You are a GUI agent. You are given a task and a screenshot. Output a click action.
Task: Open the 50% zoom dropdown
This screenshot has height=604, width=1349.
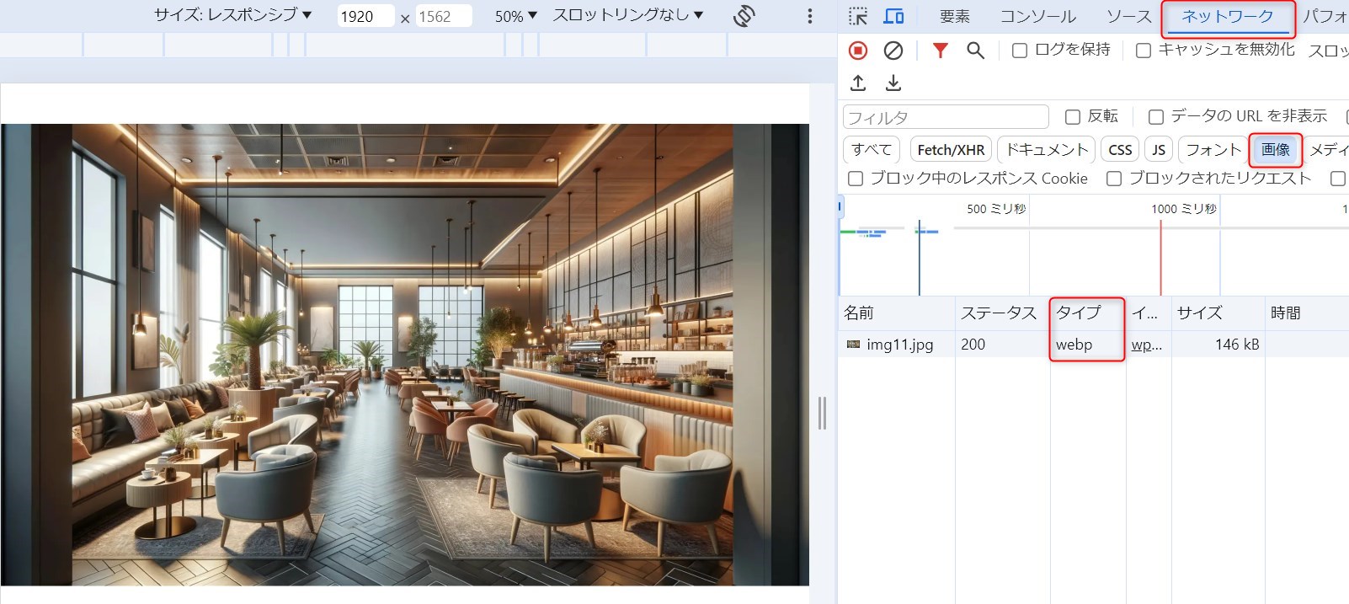click(515, 16)
